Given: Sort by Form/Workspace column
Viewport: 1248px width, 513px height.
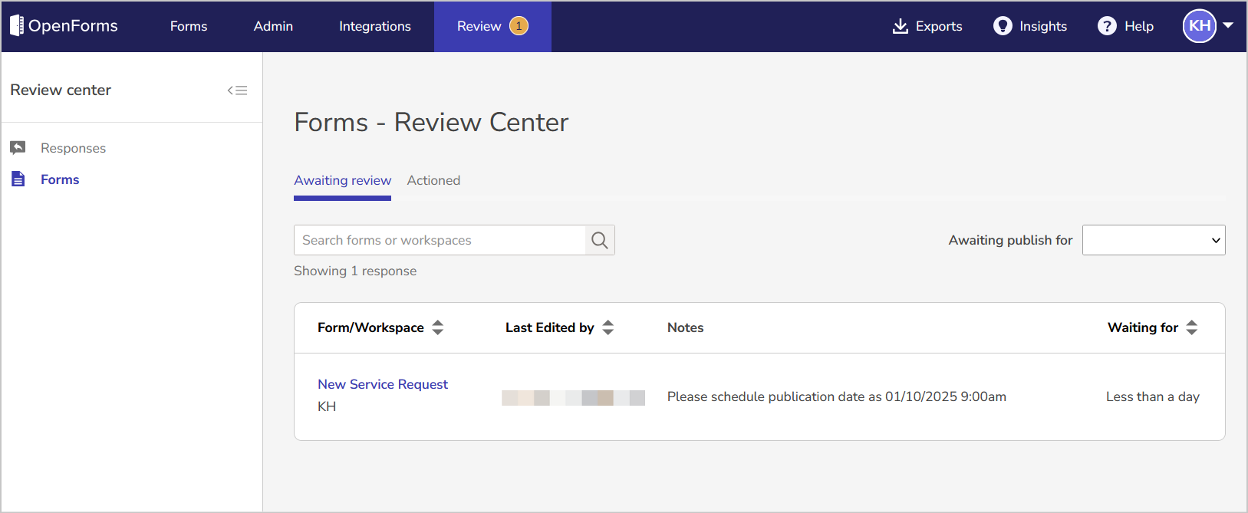Looking at the screenshot, I should [438, 327].
